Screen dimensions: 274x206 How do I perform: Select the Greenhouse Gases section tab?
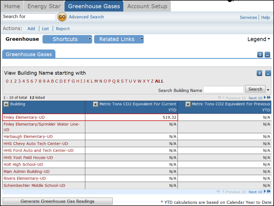(x=29, y=54)
